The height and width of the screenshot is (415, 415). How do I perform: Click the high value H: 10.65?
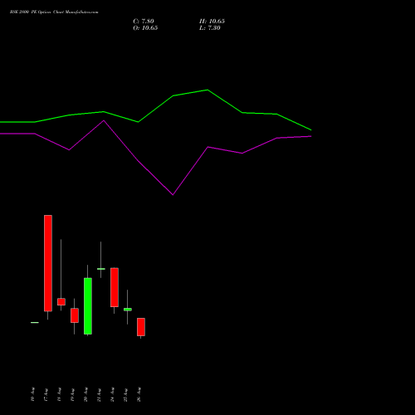[x=212, y=22]
